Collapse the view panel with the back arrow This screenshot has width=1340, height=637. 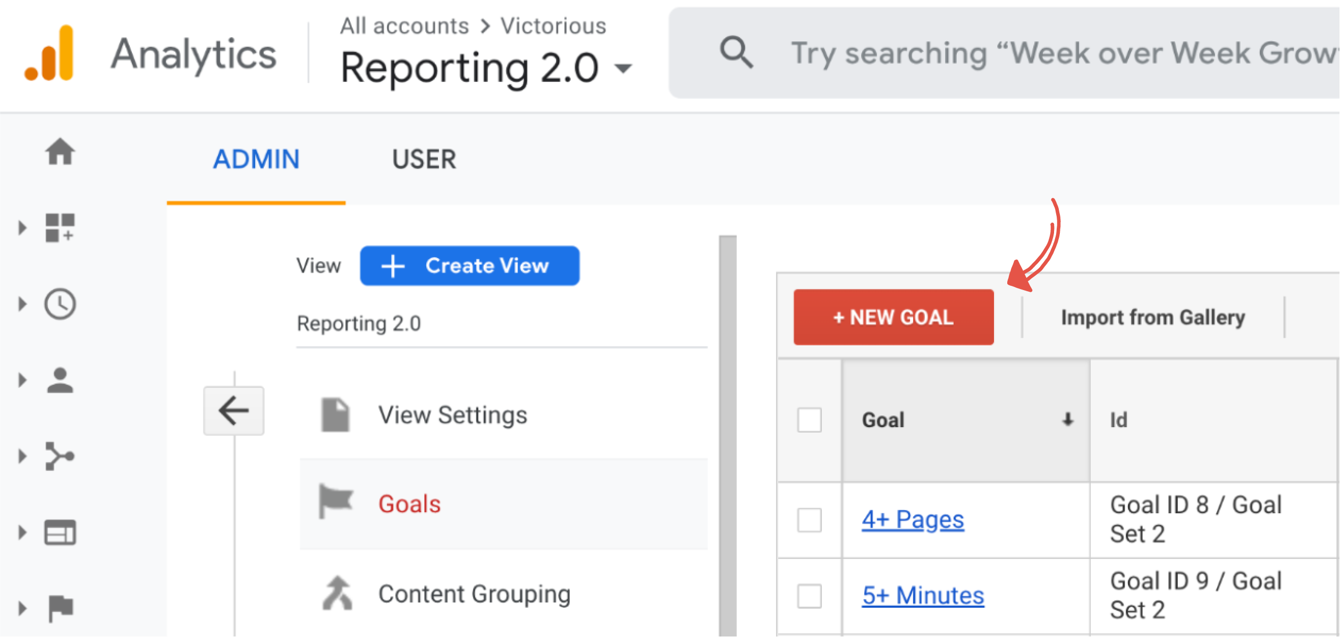(233, 410)
